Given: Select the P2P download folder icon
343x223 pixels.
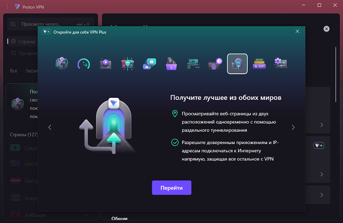Looking at the screenshot, I should [x=171, y=64].
